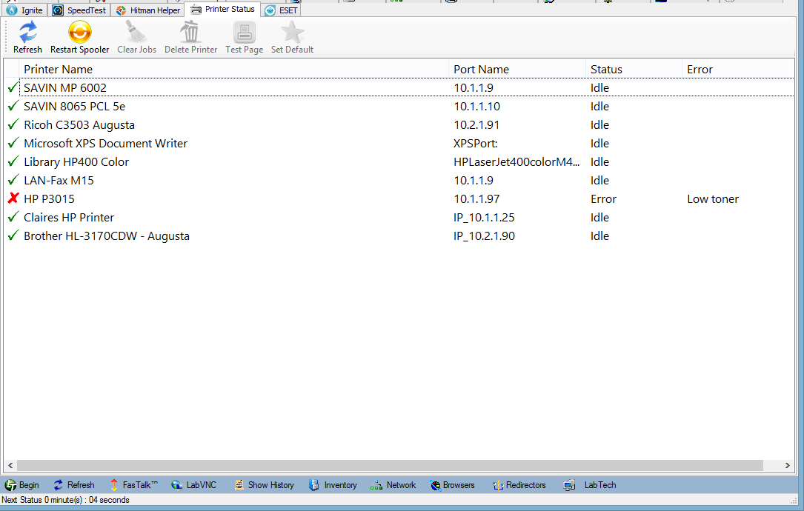Click the Refresh printers toolbar icon
Image resolution: width=804 pixels, height=511 pixels.
click(27, 33)
